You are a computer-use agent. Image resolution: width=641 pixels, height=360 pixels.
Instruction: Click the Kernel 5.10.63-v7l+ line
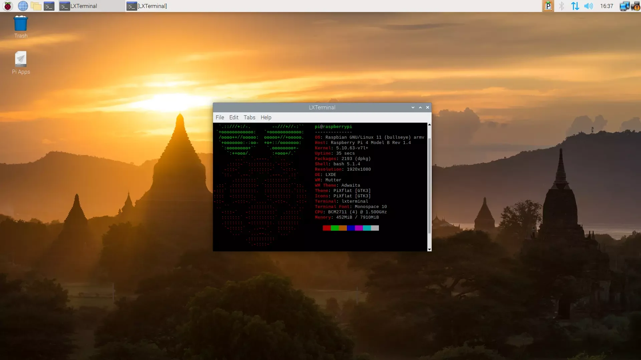341,148
